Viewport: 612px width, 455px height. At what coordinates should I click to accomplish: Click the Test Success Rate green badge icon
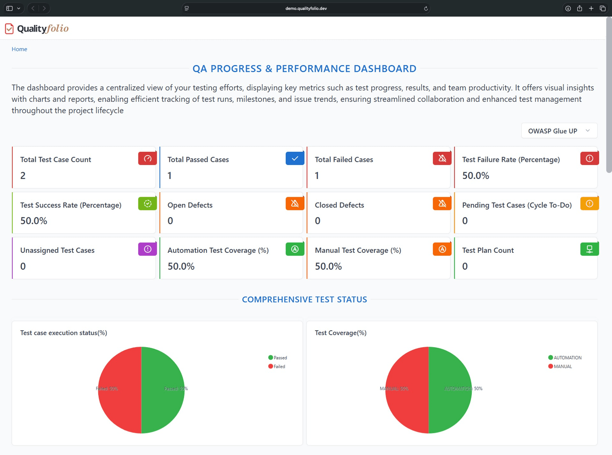coord(147,204)
